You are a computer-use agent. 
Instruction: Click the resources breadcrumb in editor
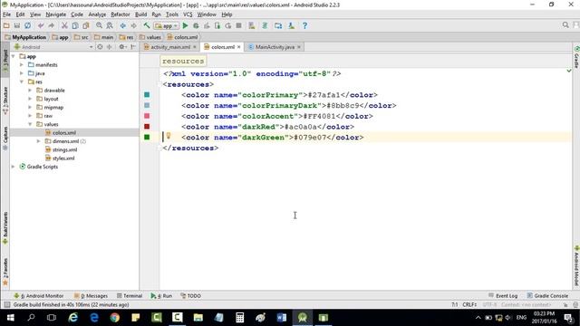[183, 61]
